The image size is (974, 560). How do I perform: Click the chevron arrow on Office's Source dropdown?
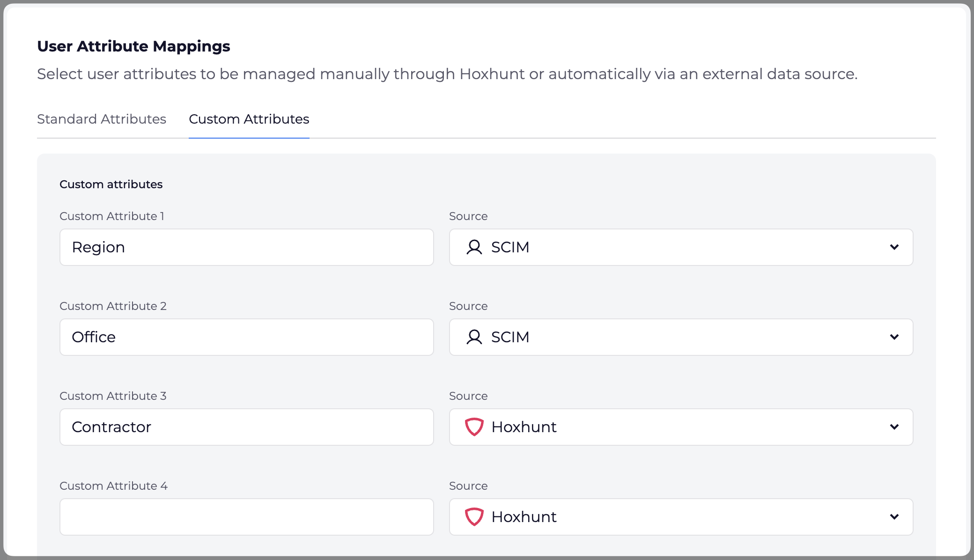click(x=894, y=337)
